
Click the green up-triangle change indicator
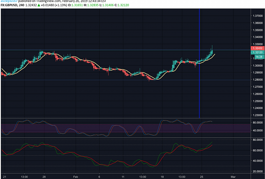39,5
